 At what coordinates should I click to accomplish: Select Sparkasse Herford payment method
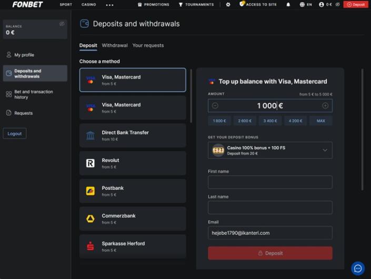(x=133, y=246)
